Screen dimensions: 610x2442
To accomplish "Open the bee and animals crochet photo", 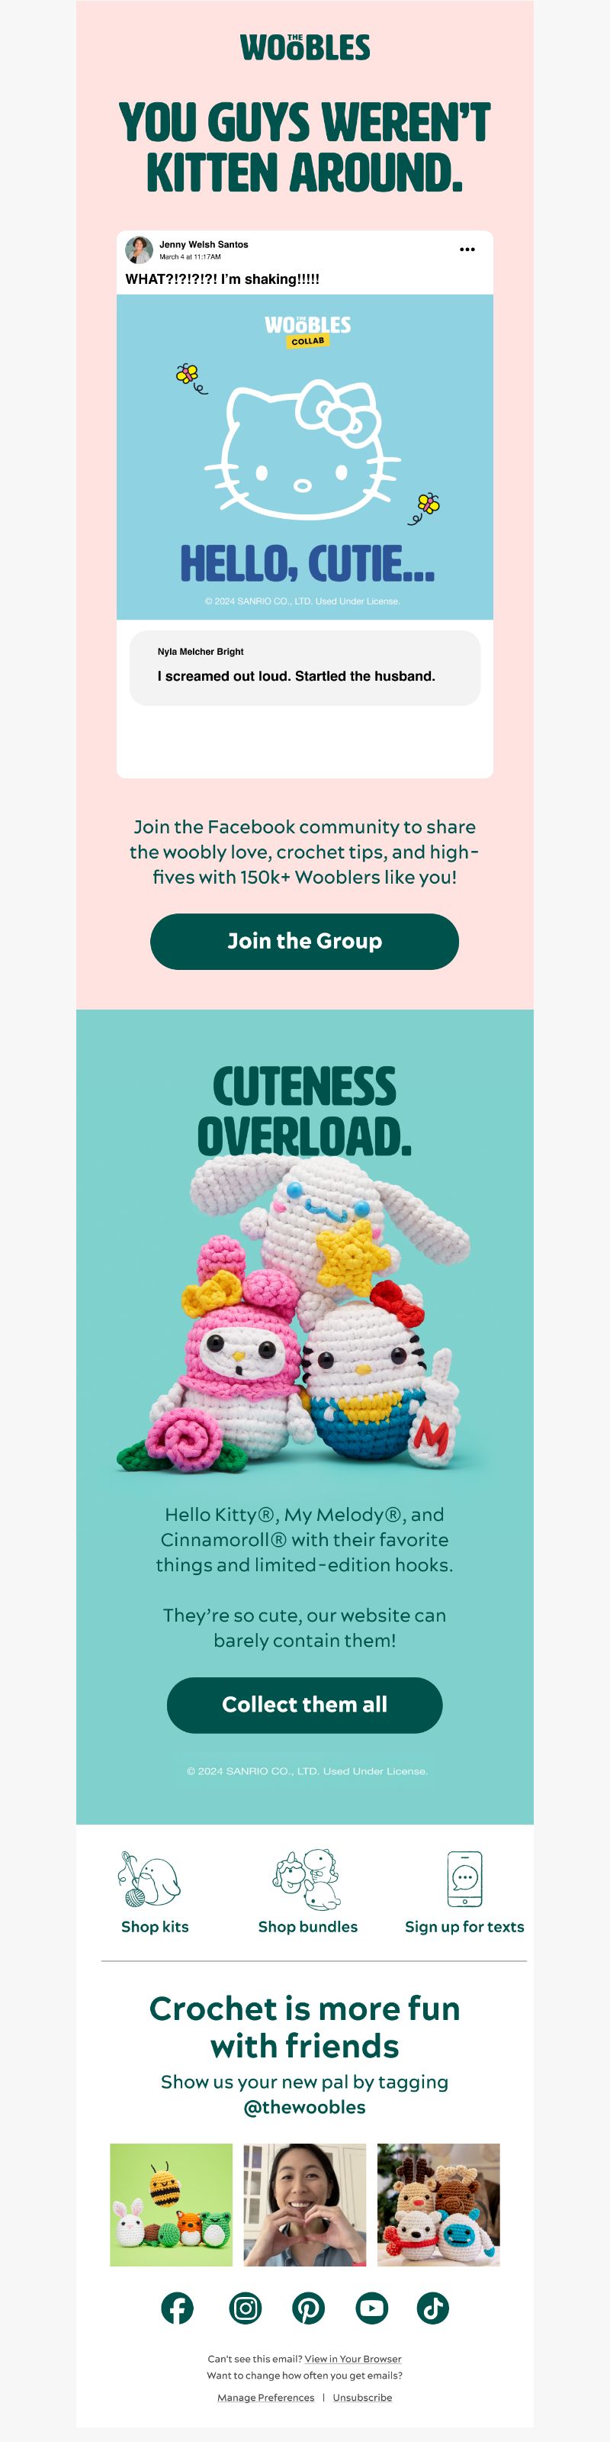I will tap(172, 2205).
